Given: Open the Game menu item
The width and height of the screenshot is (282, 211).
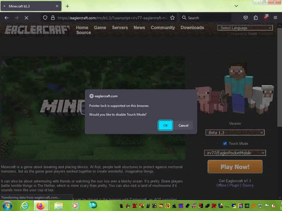Looking at the screenshot, I should point(100,27).
